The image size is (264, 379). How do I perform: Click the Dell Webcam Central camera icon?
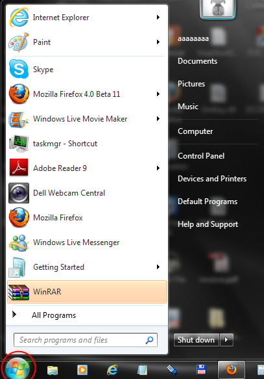pos(19,193)
